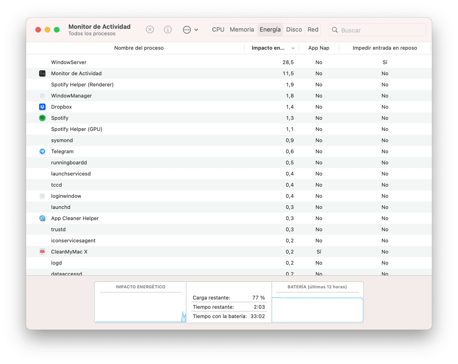458x364 pixels.
Task: Focus the Buscar search field
Action: tap(377, 30)
